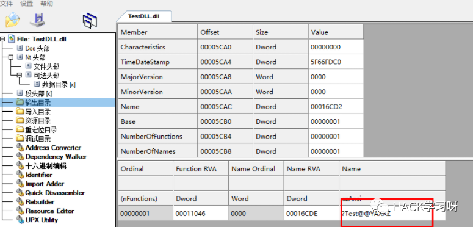
Task: Click the Function RVA column header
Action: (201, 169)
